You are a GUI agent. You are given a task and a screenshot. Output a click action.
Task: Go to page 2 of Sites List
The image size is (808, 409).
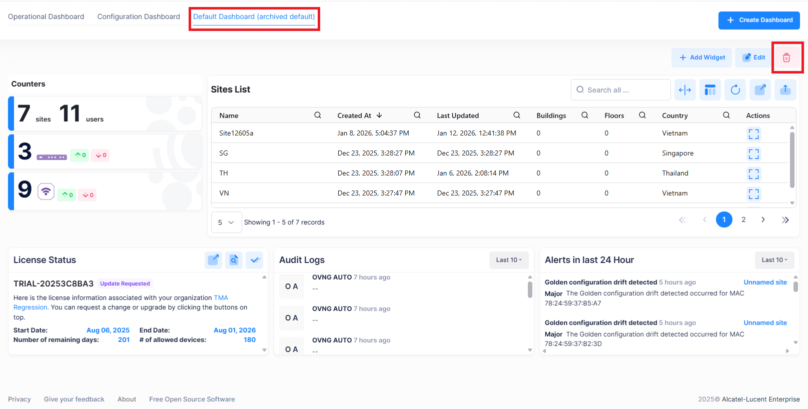(743, 219)
